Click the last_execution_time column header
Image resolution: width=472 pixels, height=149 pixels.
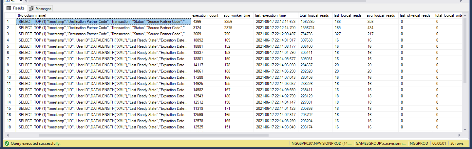[x=271, y=15]
